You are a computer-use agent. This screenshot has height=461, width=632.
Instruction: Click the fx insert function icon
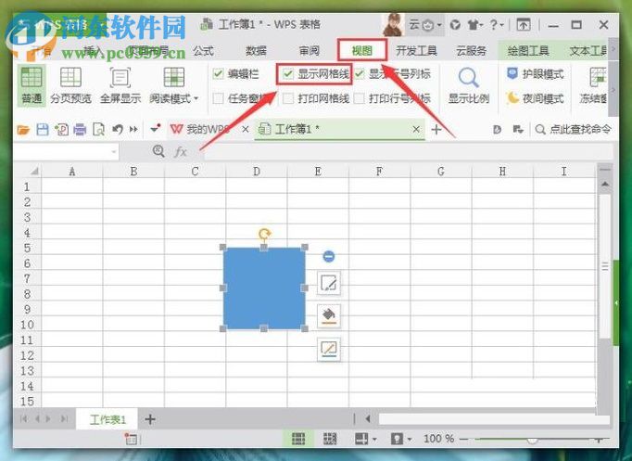(181, 151)
